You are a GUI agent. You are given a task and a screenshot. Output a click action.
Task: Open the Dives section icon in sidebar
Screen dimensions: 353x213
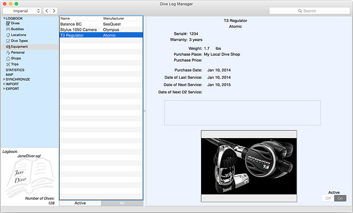click(x=8, y=24)
